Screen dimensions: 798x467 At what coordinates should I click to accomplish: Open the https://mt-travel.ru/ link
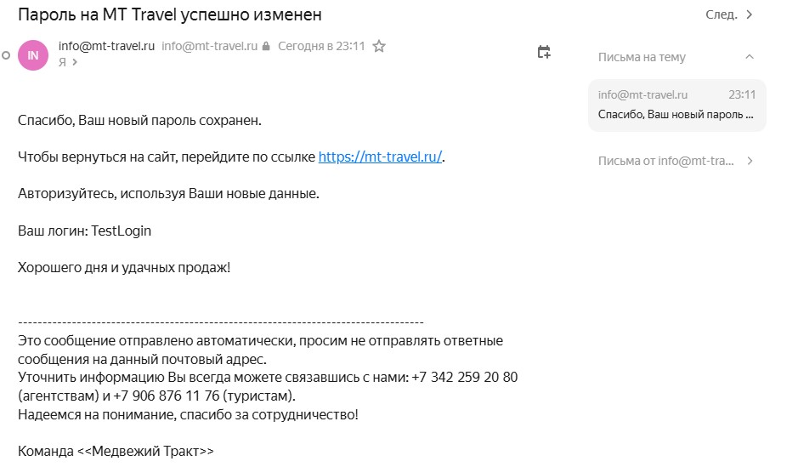tap(380, 157)
